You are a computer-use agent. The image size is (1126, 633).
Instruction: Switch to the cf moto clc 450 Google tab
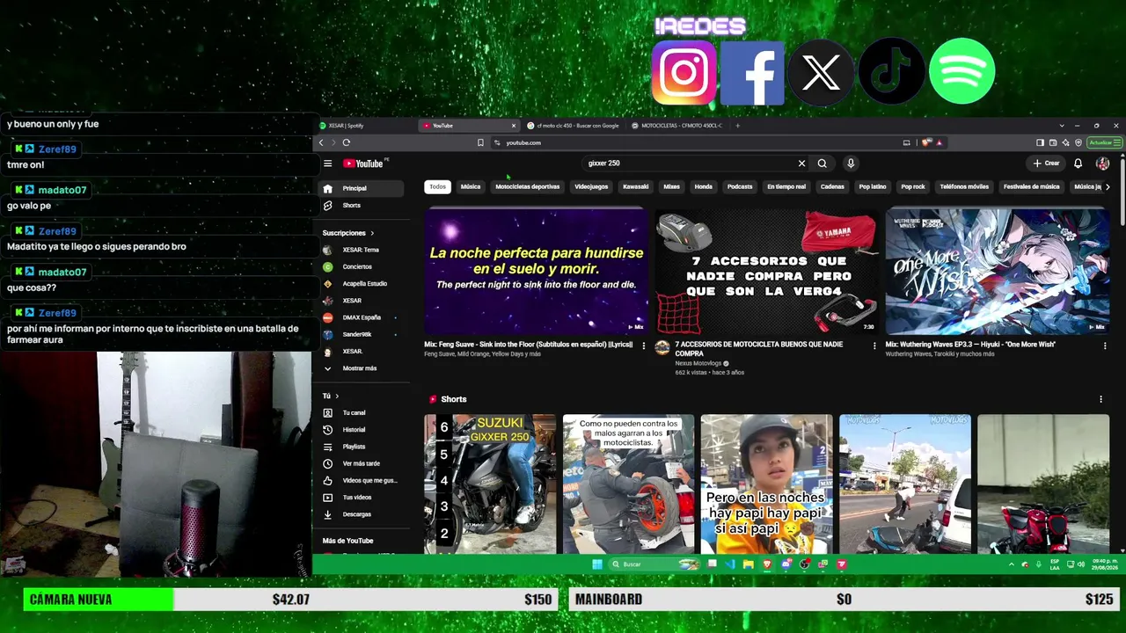coord(574,126)
